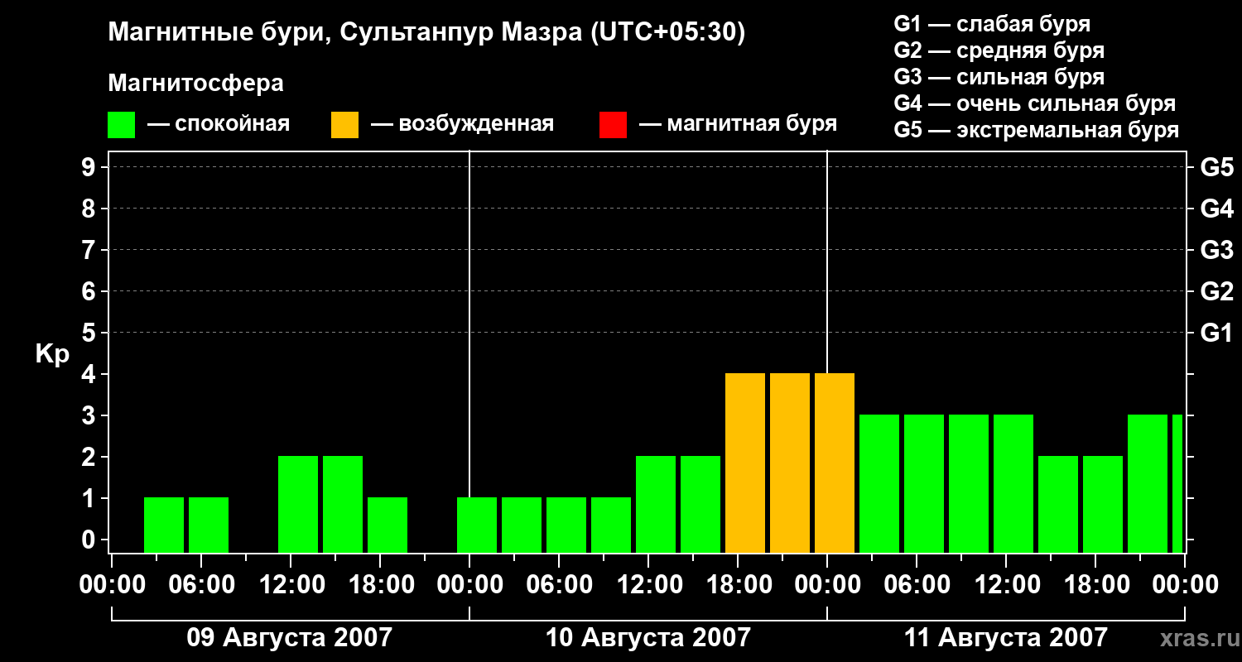
Task: Click the green bar crossing midnight into 10 Августа
Action: 477,525
